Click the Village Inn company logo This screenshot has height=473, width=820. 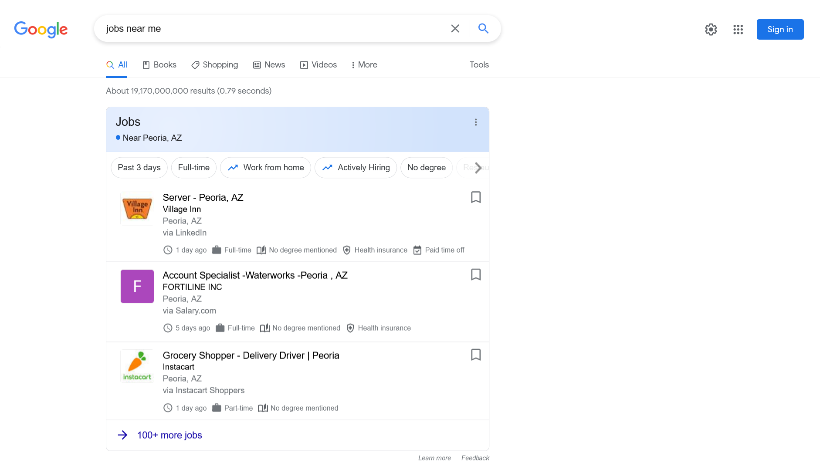(137, 209)
